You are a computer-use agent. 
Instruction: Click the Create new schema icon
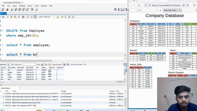[x=12, y=10]
